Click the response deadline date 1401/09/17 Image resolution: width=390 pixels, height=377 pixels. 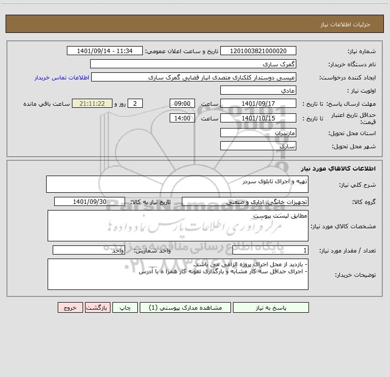(x=258, y=104)
